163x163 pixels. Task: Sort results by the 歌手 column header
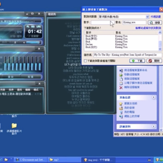99,33
